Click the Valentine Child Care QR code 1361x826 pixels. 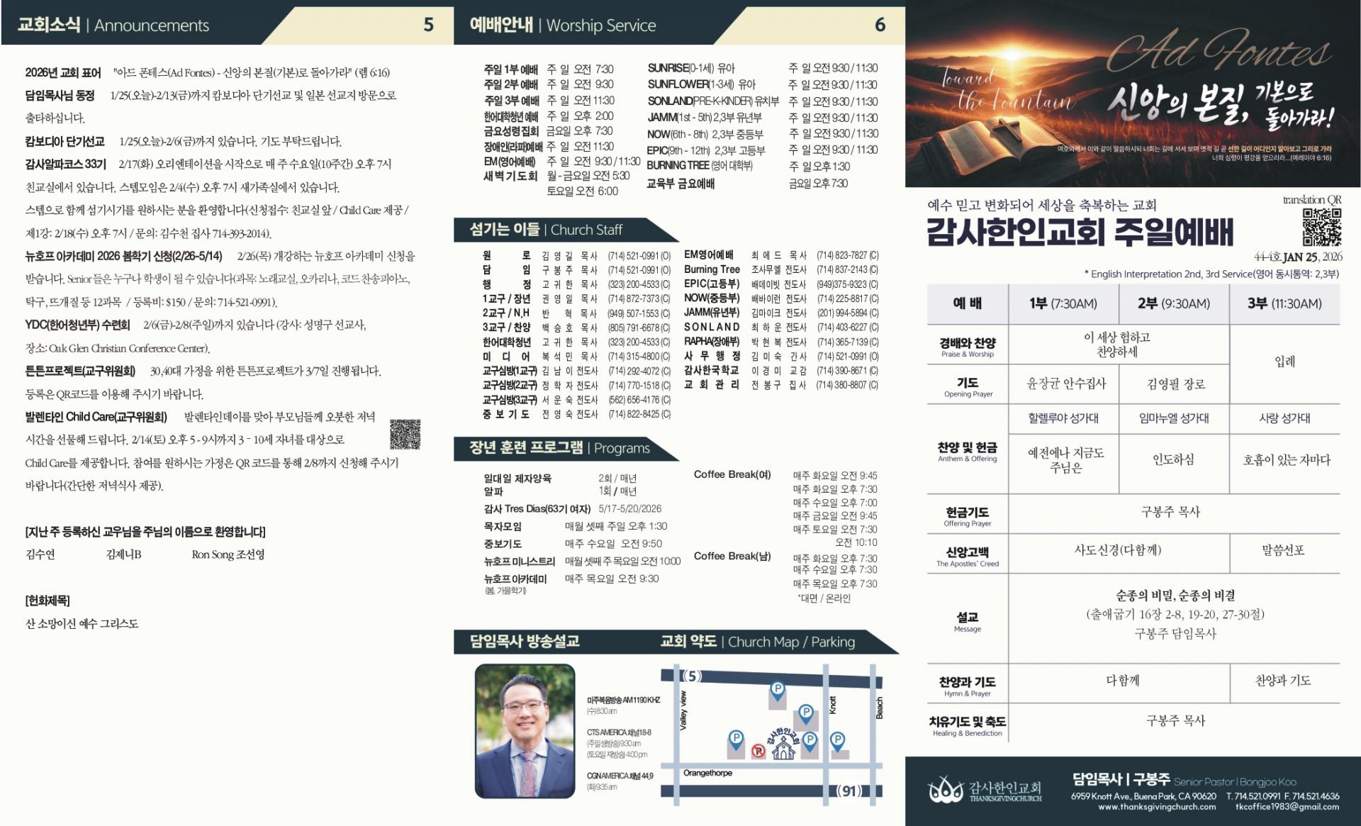coord(405,434)
